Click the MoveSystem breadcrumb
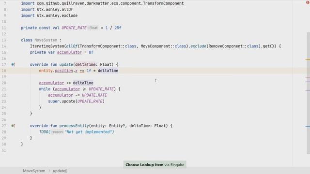The height and width of the screenshot is (174, 310). click(x=34, y=171)
